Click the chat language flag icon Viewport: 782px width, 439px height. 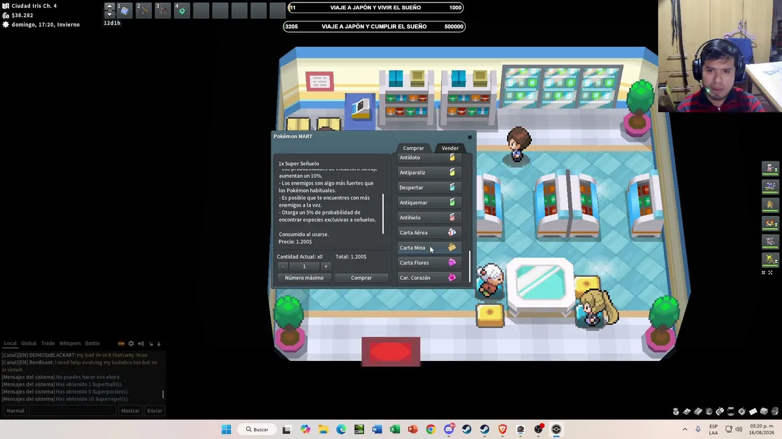121,344
